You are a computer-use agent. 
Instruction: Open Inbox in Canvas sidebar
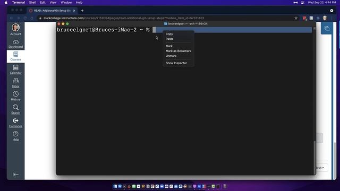point(15,83)
